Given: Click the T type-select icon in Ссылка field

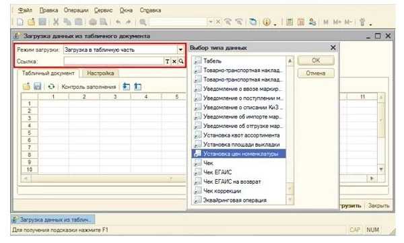Looking at the screenshot, I should 167,61.
